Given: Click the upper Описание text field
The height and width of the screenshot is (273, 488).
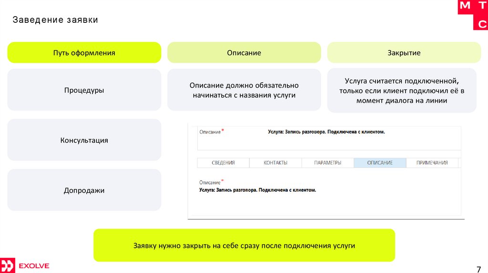Looking at the screenshot, I should click(x=326, y=132).
